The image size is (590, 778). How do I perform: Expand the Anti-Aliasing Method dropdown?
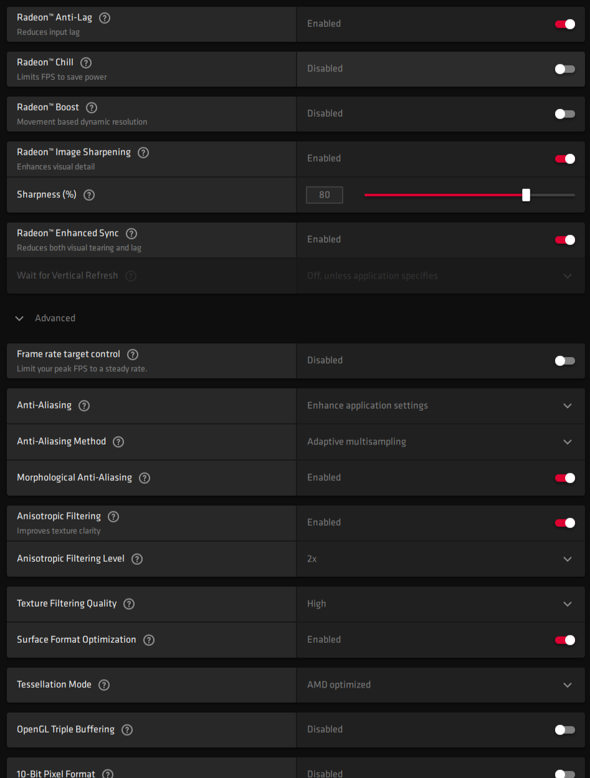440,442
